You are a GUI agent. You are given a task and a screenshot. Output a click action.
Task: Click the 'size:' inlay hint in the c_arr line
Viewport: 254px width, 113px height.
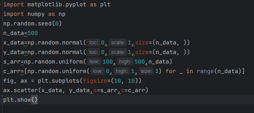click(x=146, y=71)
